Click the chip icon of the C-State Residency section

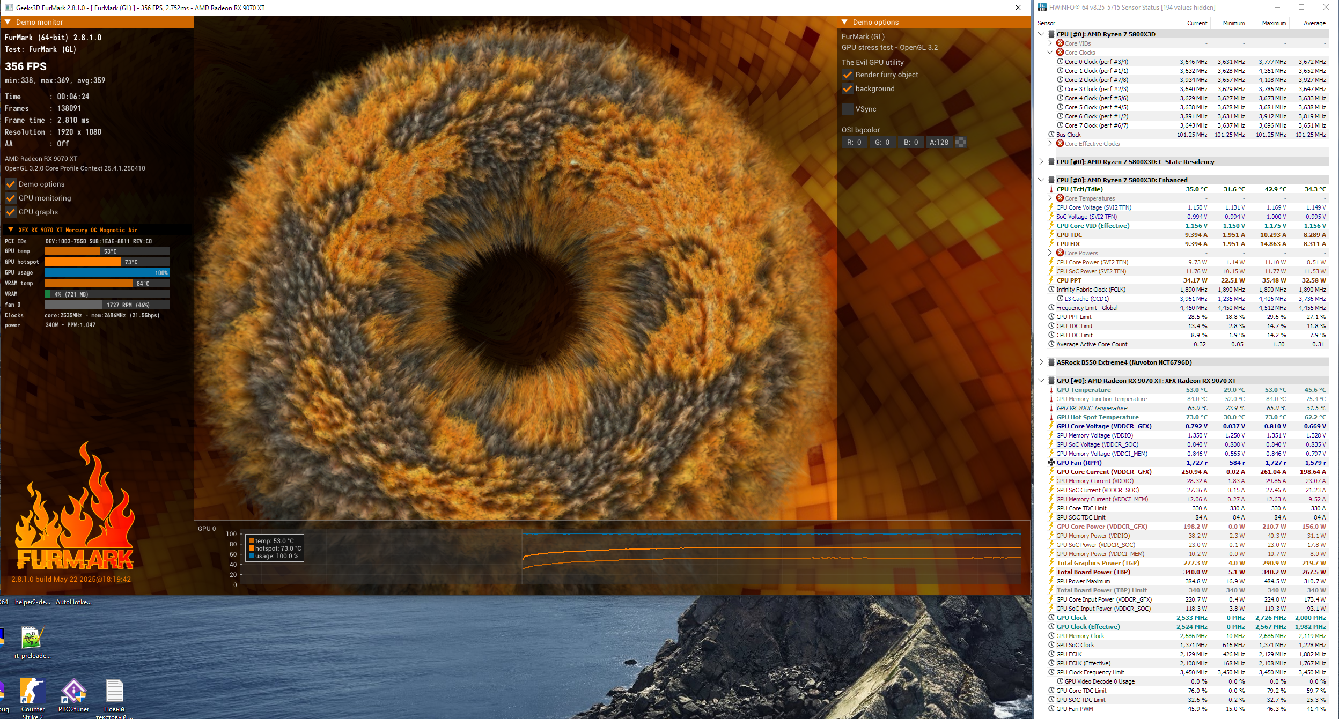[1051, 162]
